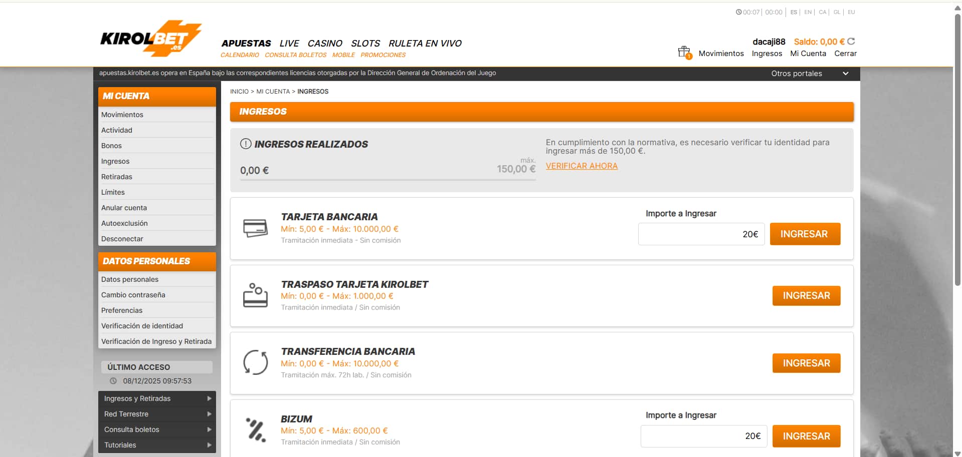This screenshot has width=962, height=457.
Task: Open the gift/bonus notification icon
Action: pyautogui.click(x=684, y=51)
